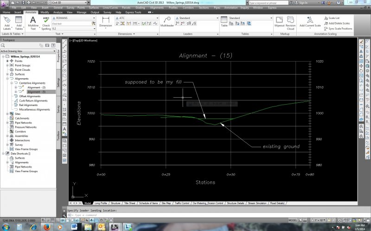This screenshot has height=231, width=371.
Task: Click the Find text input field
Action: (71, 24)
